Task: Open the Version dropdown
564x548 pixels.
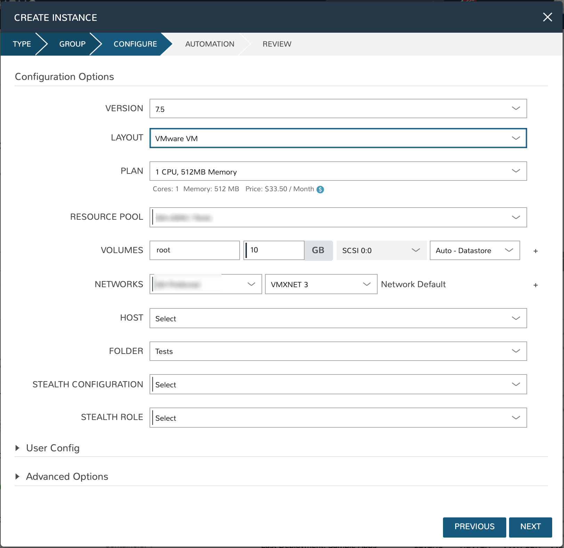Action: [x=338, y=108]
